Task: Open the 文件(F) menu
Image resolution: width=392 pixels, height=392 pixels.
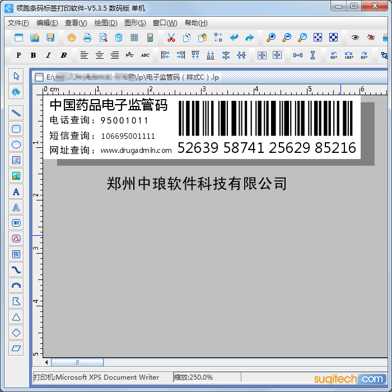Action: click(x=18, y=23)
